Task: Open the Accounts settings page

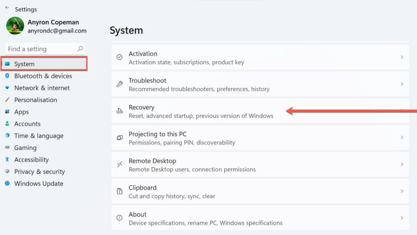Action: click(x=27, y=124)
